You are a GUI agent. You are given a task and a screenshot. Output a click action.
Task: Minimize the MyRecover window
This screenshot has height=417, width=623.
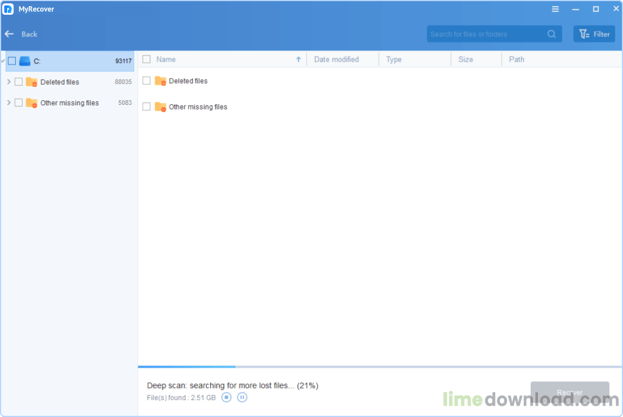click(575, 9)
